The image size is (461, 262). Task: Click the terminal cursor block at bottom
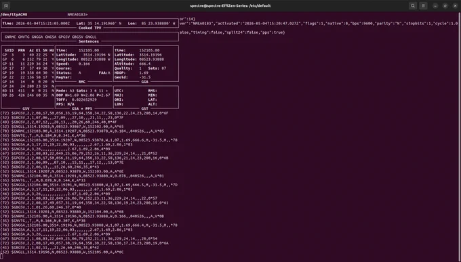point(1,257)
